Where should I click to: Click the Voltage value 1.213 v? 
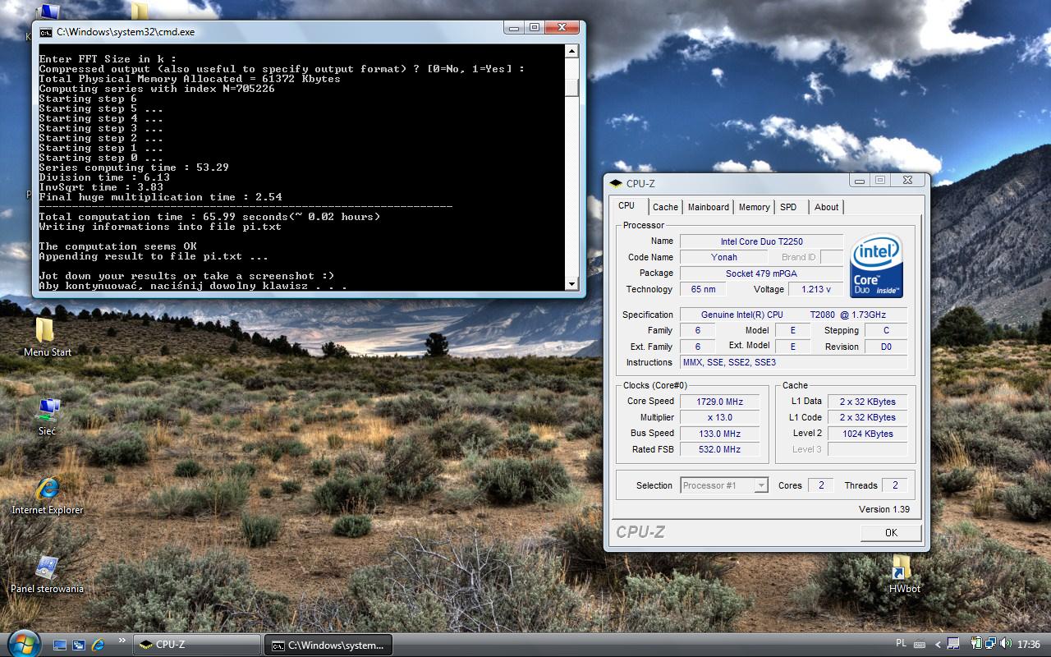pyautogui.click(x=815, y=289)
